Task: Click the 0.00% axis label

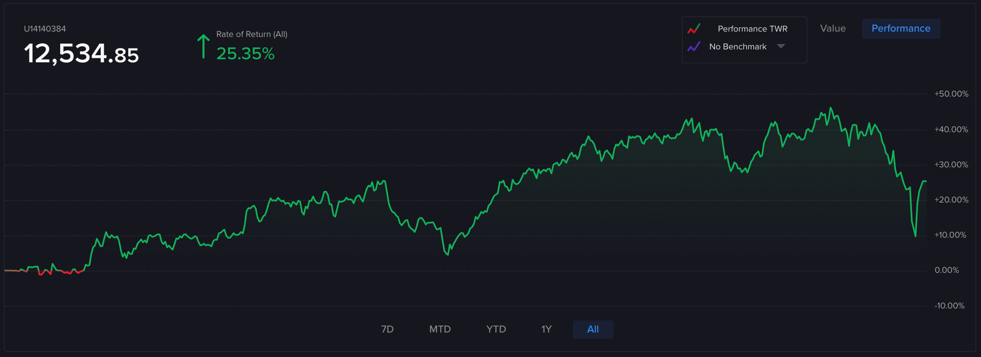Action: (947, 270)
